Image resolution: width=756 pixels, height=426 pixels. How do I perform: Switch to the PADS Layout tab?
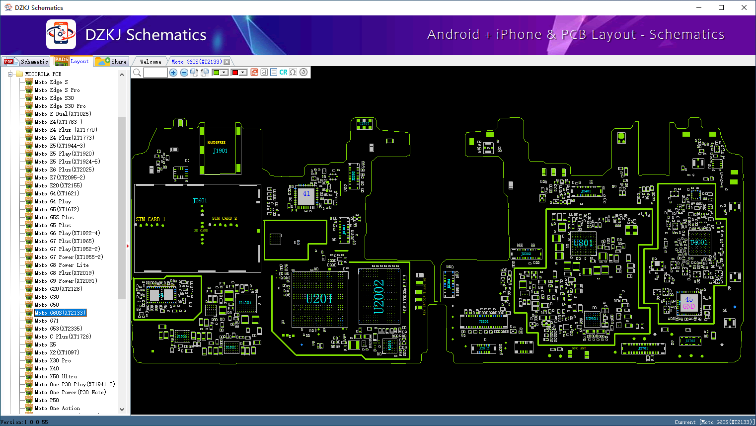pos(73,61)
